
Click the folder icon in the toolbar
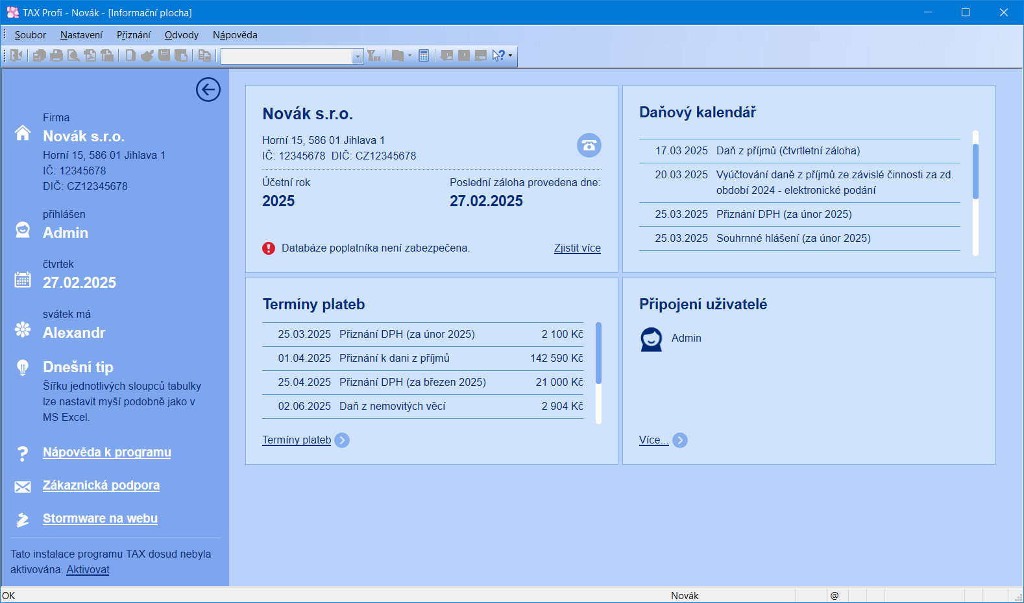(398, 56)
